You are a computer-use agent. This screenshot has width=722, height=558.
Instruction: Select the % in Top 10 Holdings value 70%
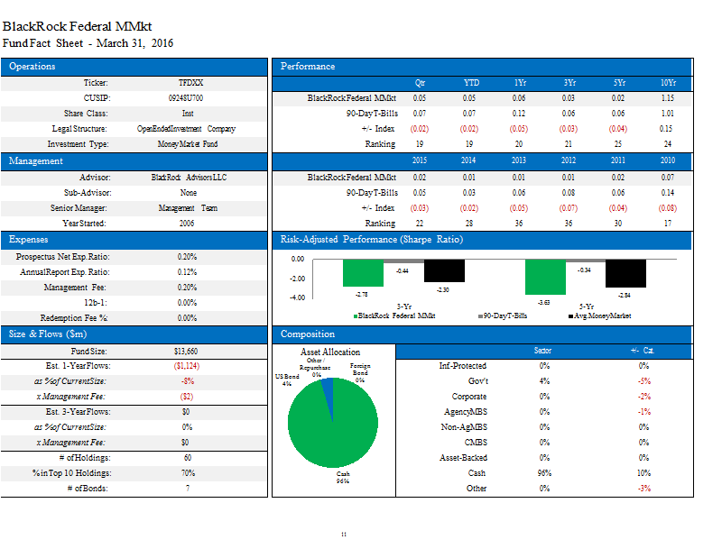tap(188, 473)
